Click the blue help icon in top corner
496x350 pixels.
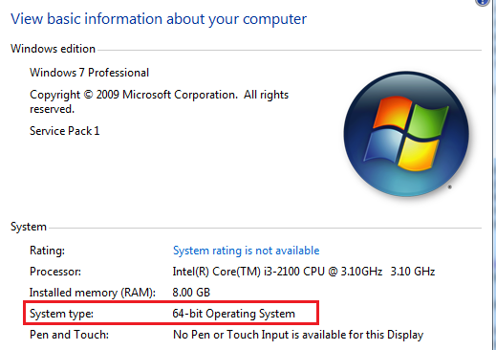click(483, 2)
